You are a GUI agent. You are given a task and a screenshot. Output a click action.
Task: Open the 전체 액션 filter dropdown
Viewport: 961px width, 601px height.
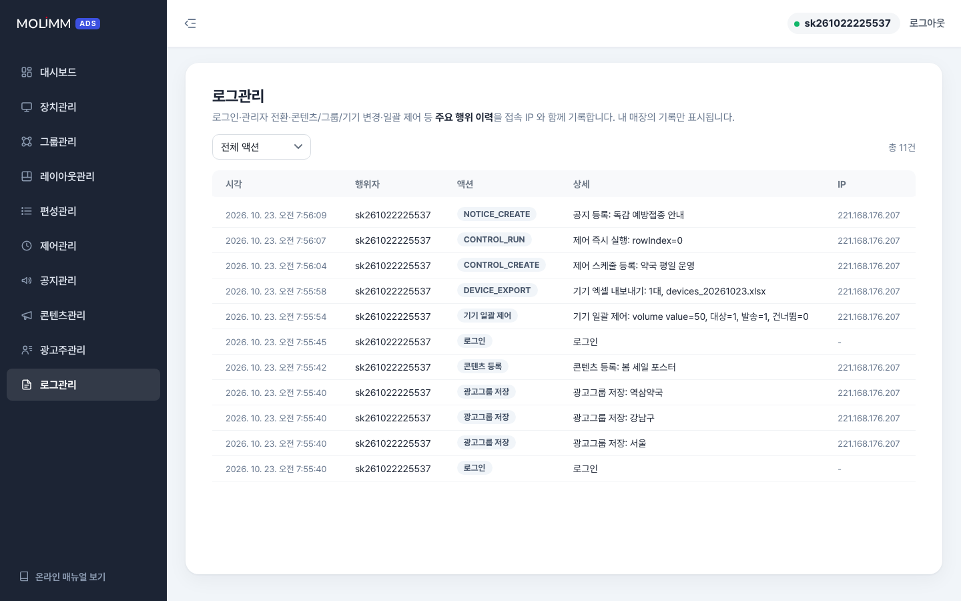[262, 147]
